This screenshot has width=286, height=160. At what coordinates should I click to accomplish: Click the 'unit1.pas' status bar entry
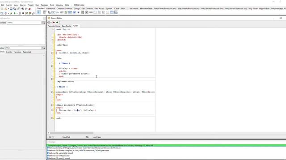(97, 137)
